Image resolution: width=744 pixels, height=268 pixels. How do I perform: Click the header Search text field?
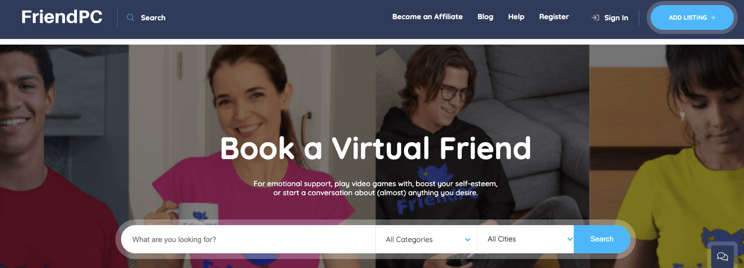153,17
